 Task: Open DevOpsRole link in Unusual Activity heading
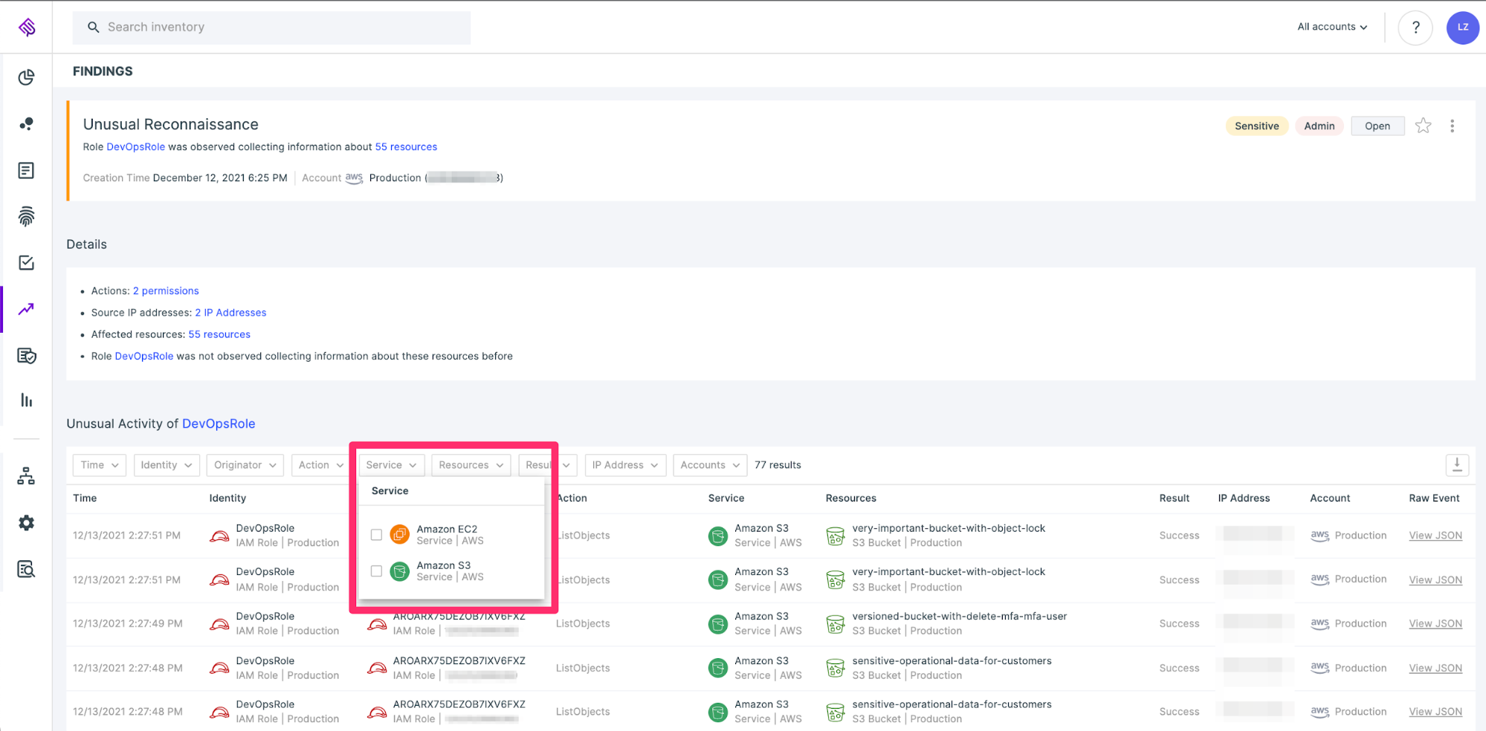(219, 423)
